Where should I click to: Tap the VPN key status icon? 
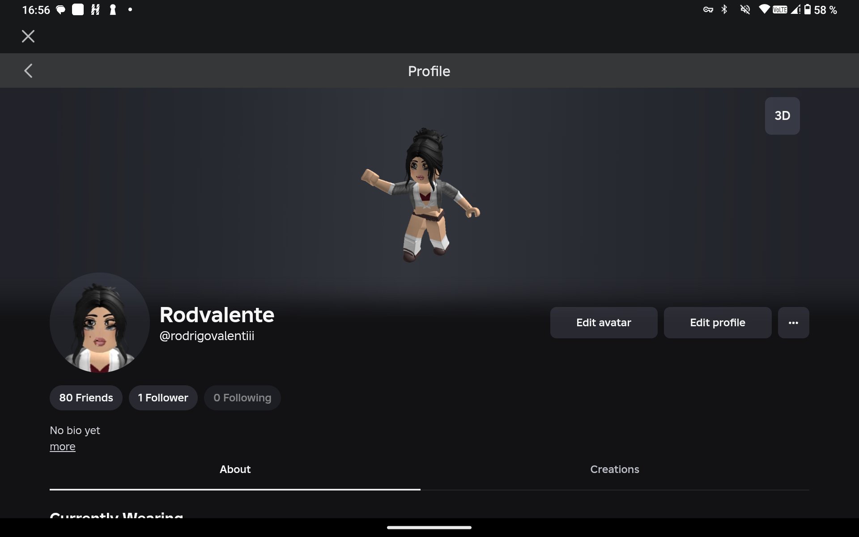pos(708,10)
